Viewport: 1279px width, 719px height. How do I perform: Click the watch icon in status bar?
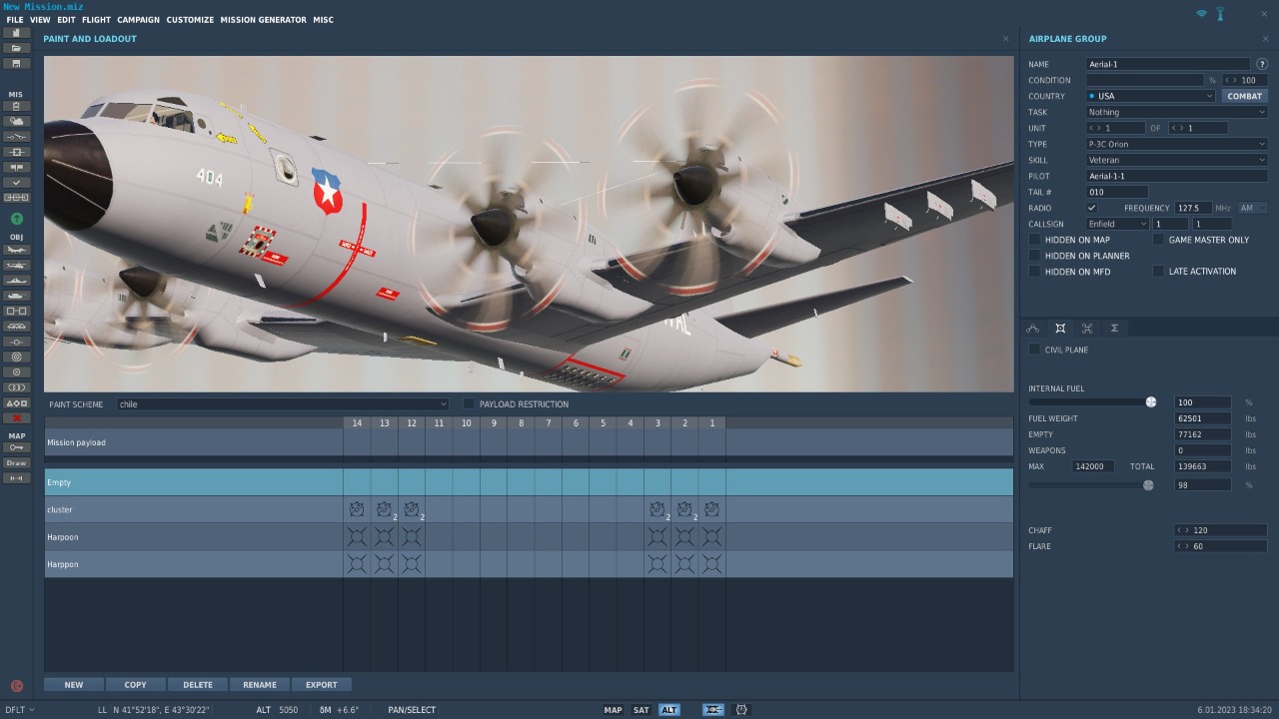point(741,710)
